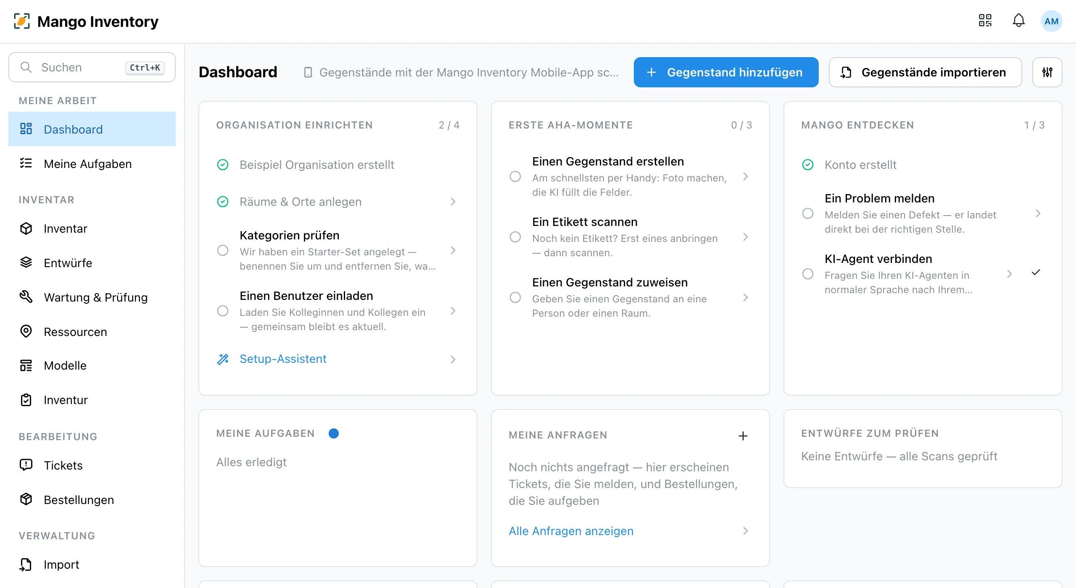Open the QR code scanner icon
This screenshot has width=1076, height=588.
985,21
